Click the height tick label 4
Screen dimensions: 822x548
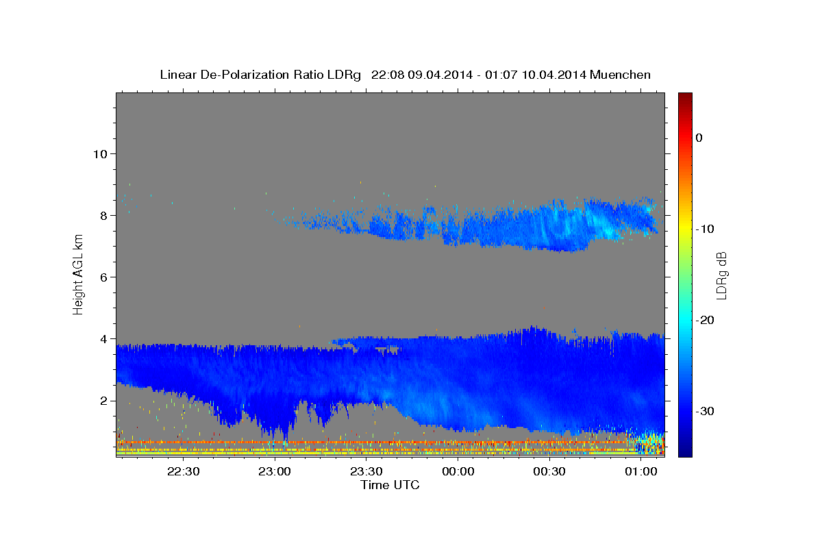[104, 338]
